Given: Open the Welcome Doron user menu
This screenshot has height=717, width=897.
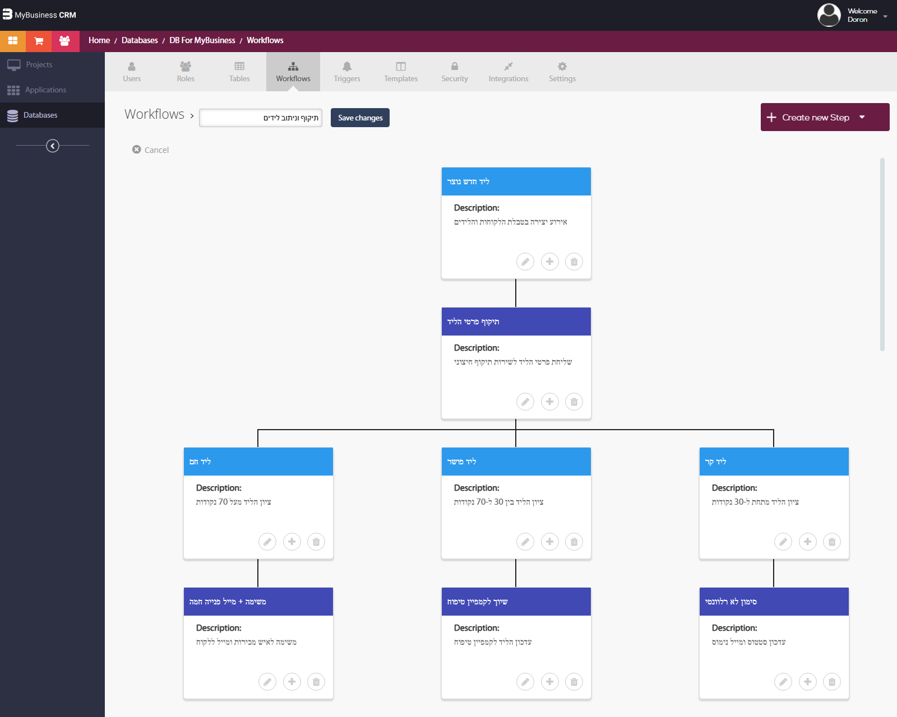Looking at the screenshot, I should [852, 15].
